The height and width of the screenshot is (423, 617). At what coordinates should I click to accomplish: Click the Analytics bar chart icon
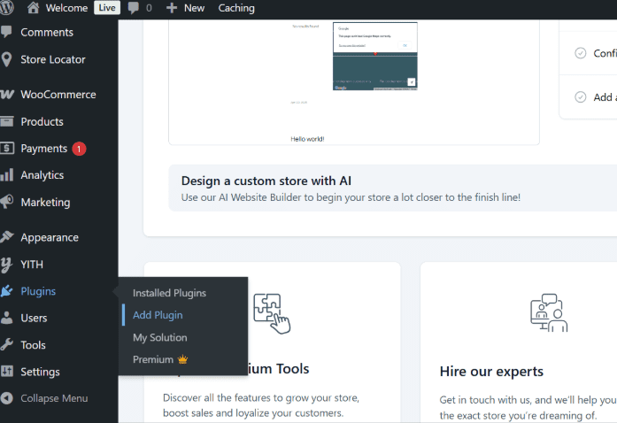7,174
